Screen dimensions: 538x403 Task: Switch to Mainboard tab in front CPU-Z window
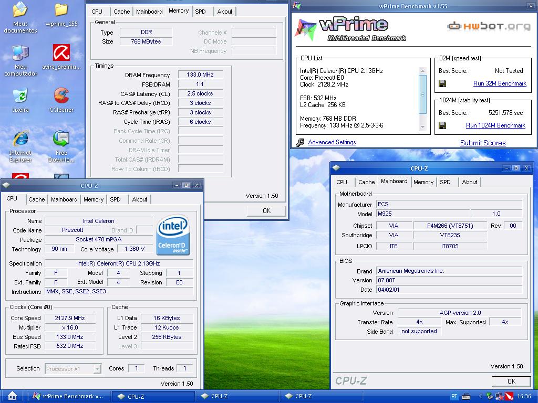[x=64, y=199]
